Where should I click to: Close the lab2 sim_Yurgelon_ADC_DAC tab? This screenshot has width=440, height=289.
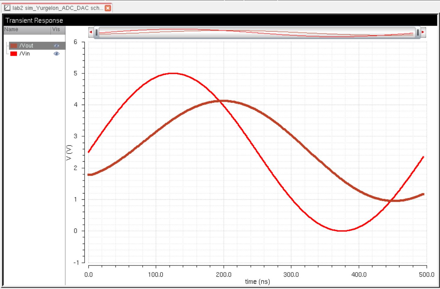(108, 8)
